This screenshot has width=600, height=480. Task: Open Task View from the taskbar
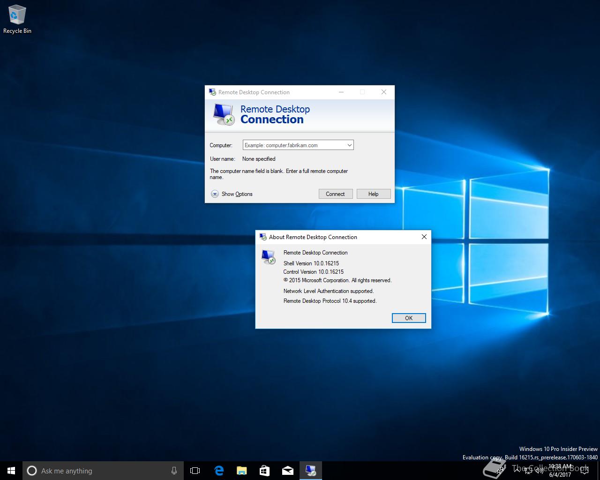tap(195, 471)
